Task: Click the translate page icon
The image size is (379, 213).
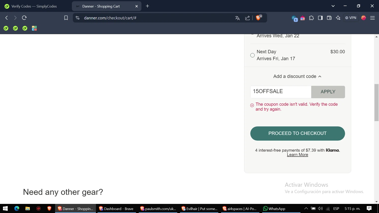Action: click(237, 18)
